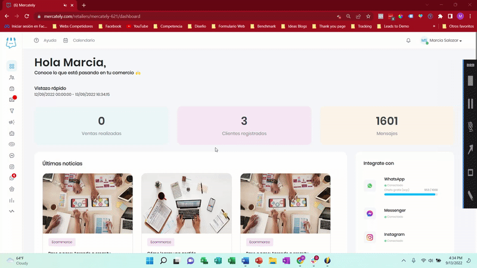Click the Ventas realizadas card
Viewport: 477px width, 268px height.
(x=101, y=126)
